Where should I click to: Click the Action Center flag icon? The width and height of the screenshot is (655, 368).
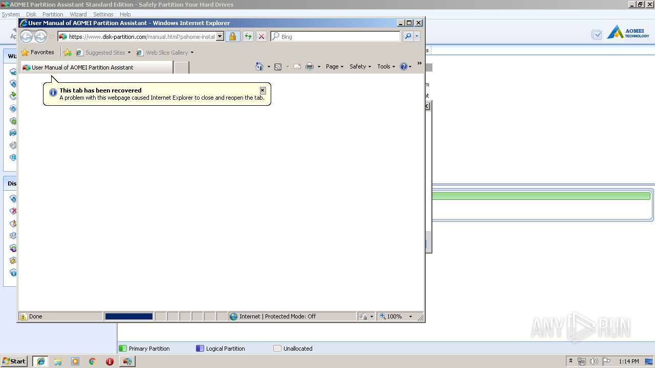(x=606, y=361)
